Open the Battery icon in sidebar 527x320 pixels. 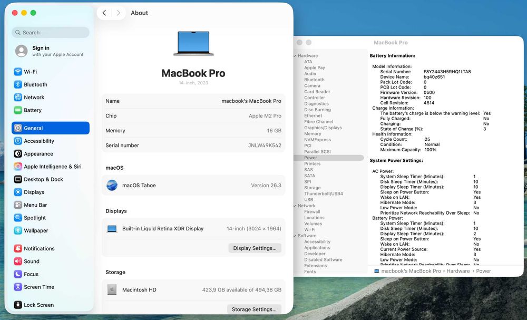18,110
